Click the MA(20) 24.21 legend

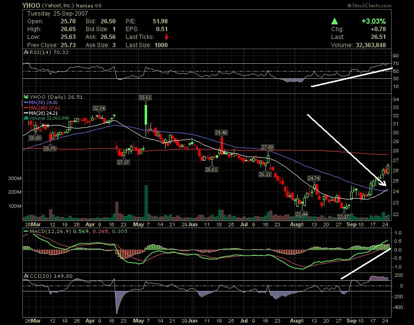coord(43,113)
